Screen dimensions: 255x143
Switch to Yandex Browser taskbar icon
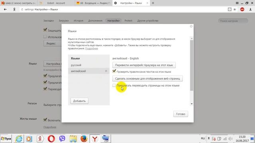95,139
